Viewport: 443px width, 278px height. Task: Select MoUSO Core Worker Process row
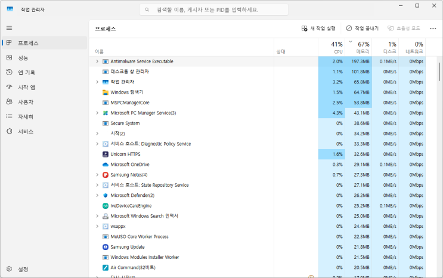[258, 237]
